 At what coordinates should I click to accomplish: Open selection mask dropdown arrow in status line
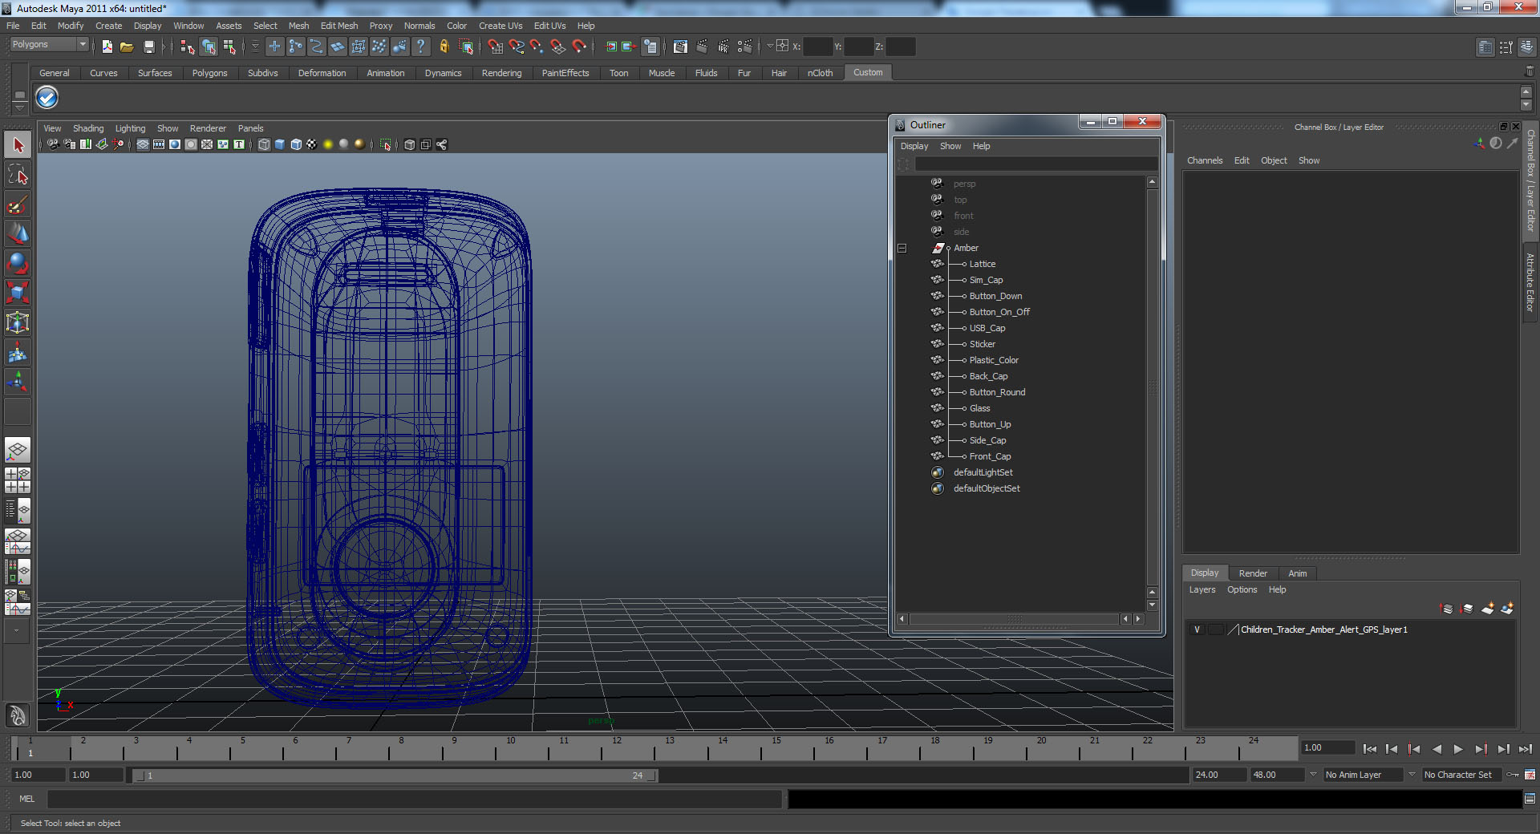click(x=256, y=47)
